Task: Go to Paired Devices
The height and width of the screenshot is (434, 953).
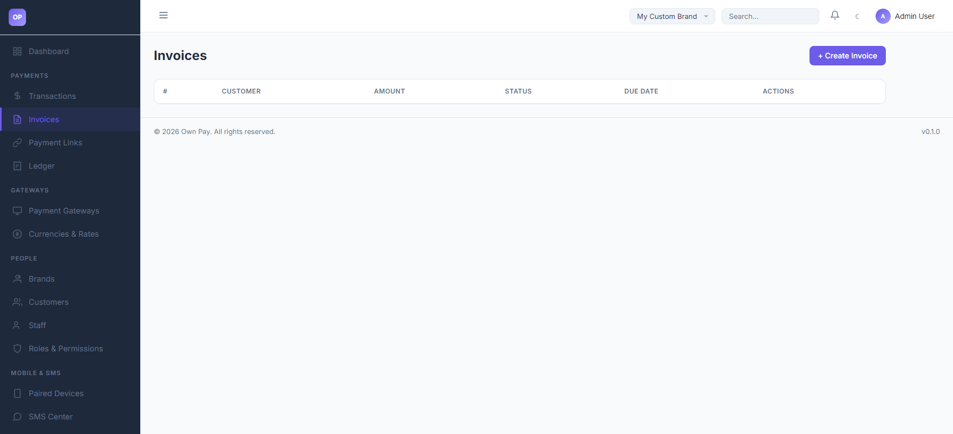Action: click(70, 393)
